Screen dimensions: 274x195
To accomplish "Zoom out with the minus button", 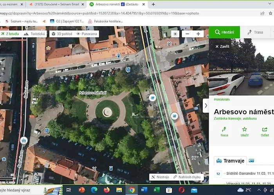I will pyautogui.click(x=187, y=34).
